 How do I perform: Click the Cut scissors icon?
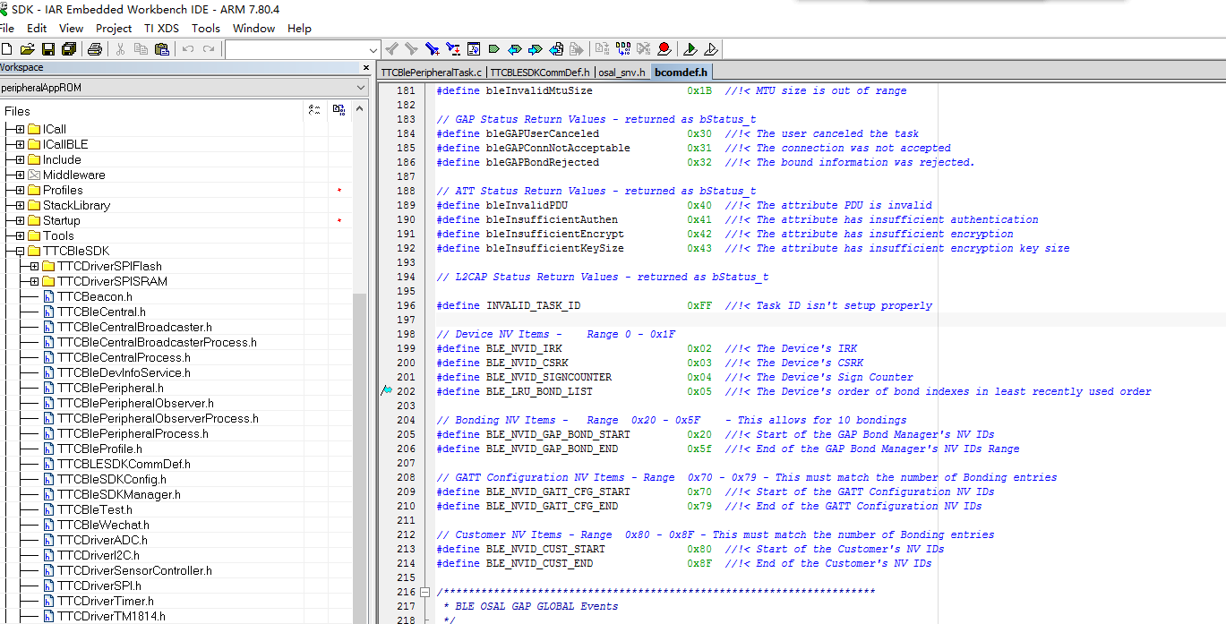click(120, 49)
